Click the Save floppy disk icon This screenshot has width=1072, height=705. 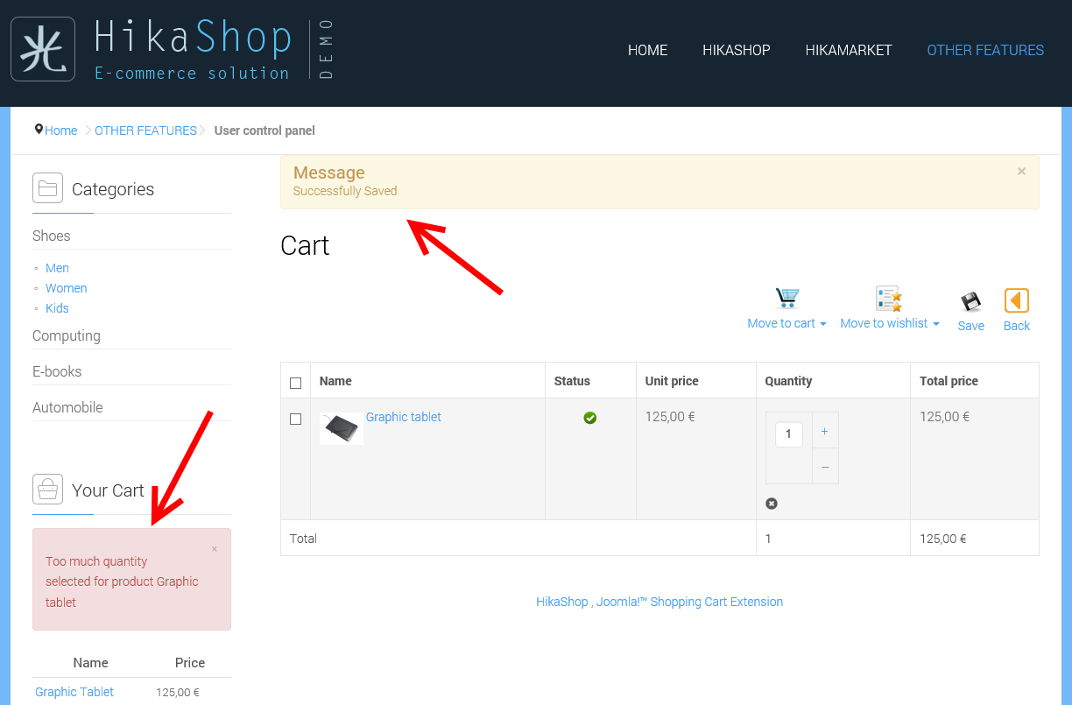pos(970,302)
